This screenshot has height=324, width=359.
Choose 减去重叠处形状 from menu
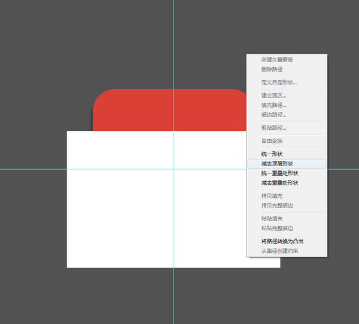[x=279, y=183]
